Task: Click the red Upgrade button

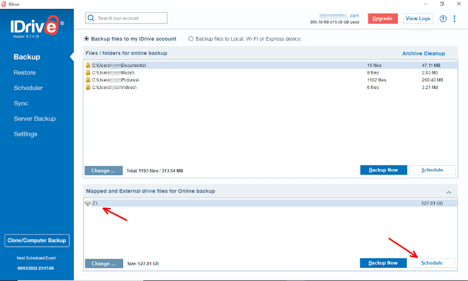Action: [382, 19]
